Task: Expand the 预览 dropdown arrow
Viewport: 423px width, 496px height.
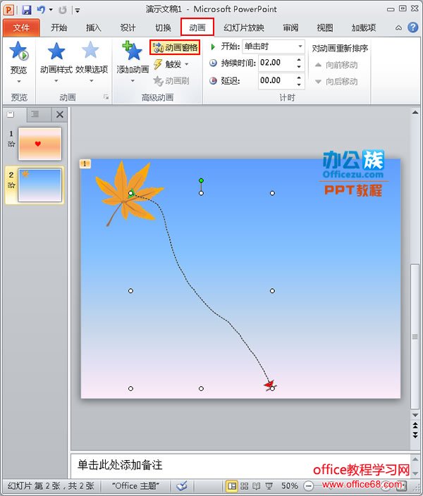Action: pyautogui.click(x=18, y=81)
